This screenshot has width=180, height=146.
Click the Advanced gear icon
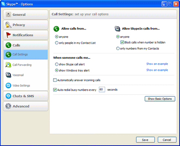[8, 106]
